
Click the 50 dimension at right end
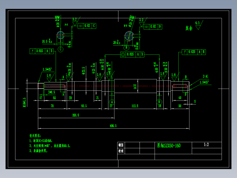tap(180, 106)
